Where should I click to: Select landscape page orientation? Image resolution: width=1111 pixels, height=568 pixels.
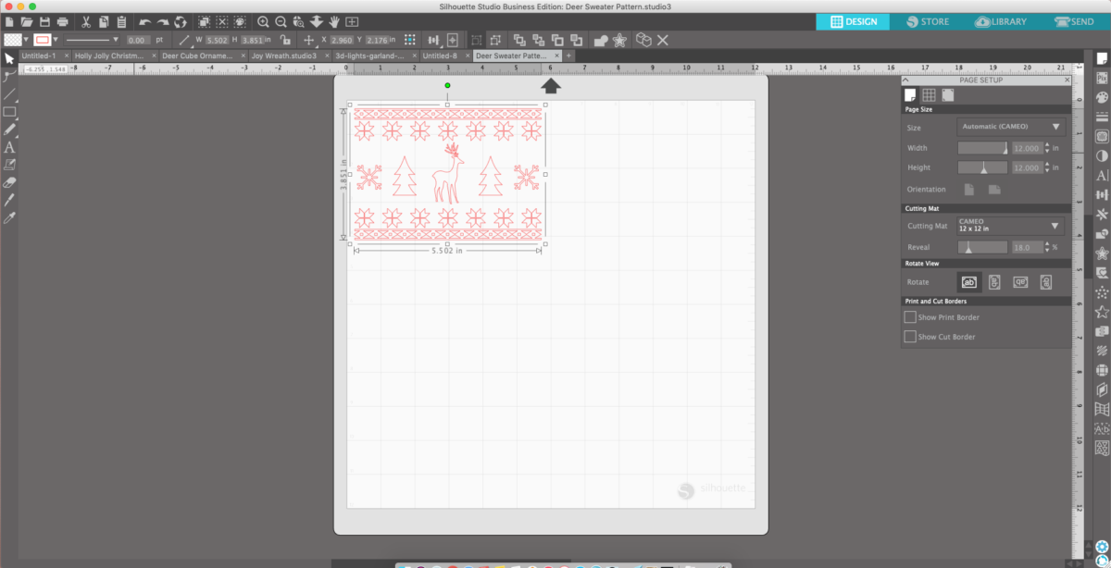tap(994, 190)
